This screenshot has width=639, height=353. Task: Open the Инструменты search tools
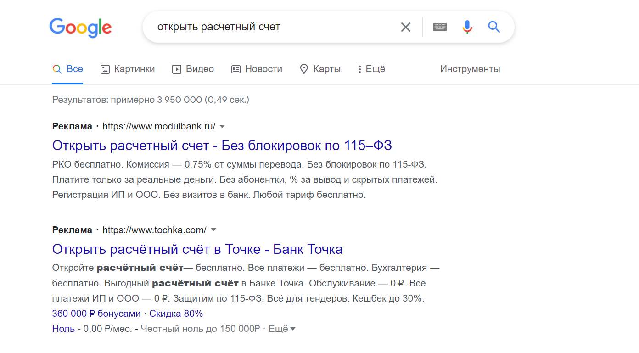coord(470,69)
